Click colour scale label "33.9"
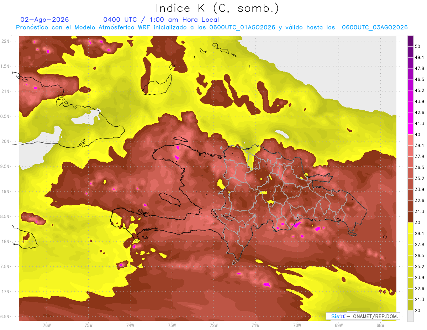427x330 pixels. [420, 189]
